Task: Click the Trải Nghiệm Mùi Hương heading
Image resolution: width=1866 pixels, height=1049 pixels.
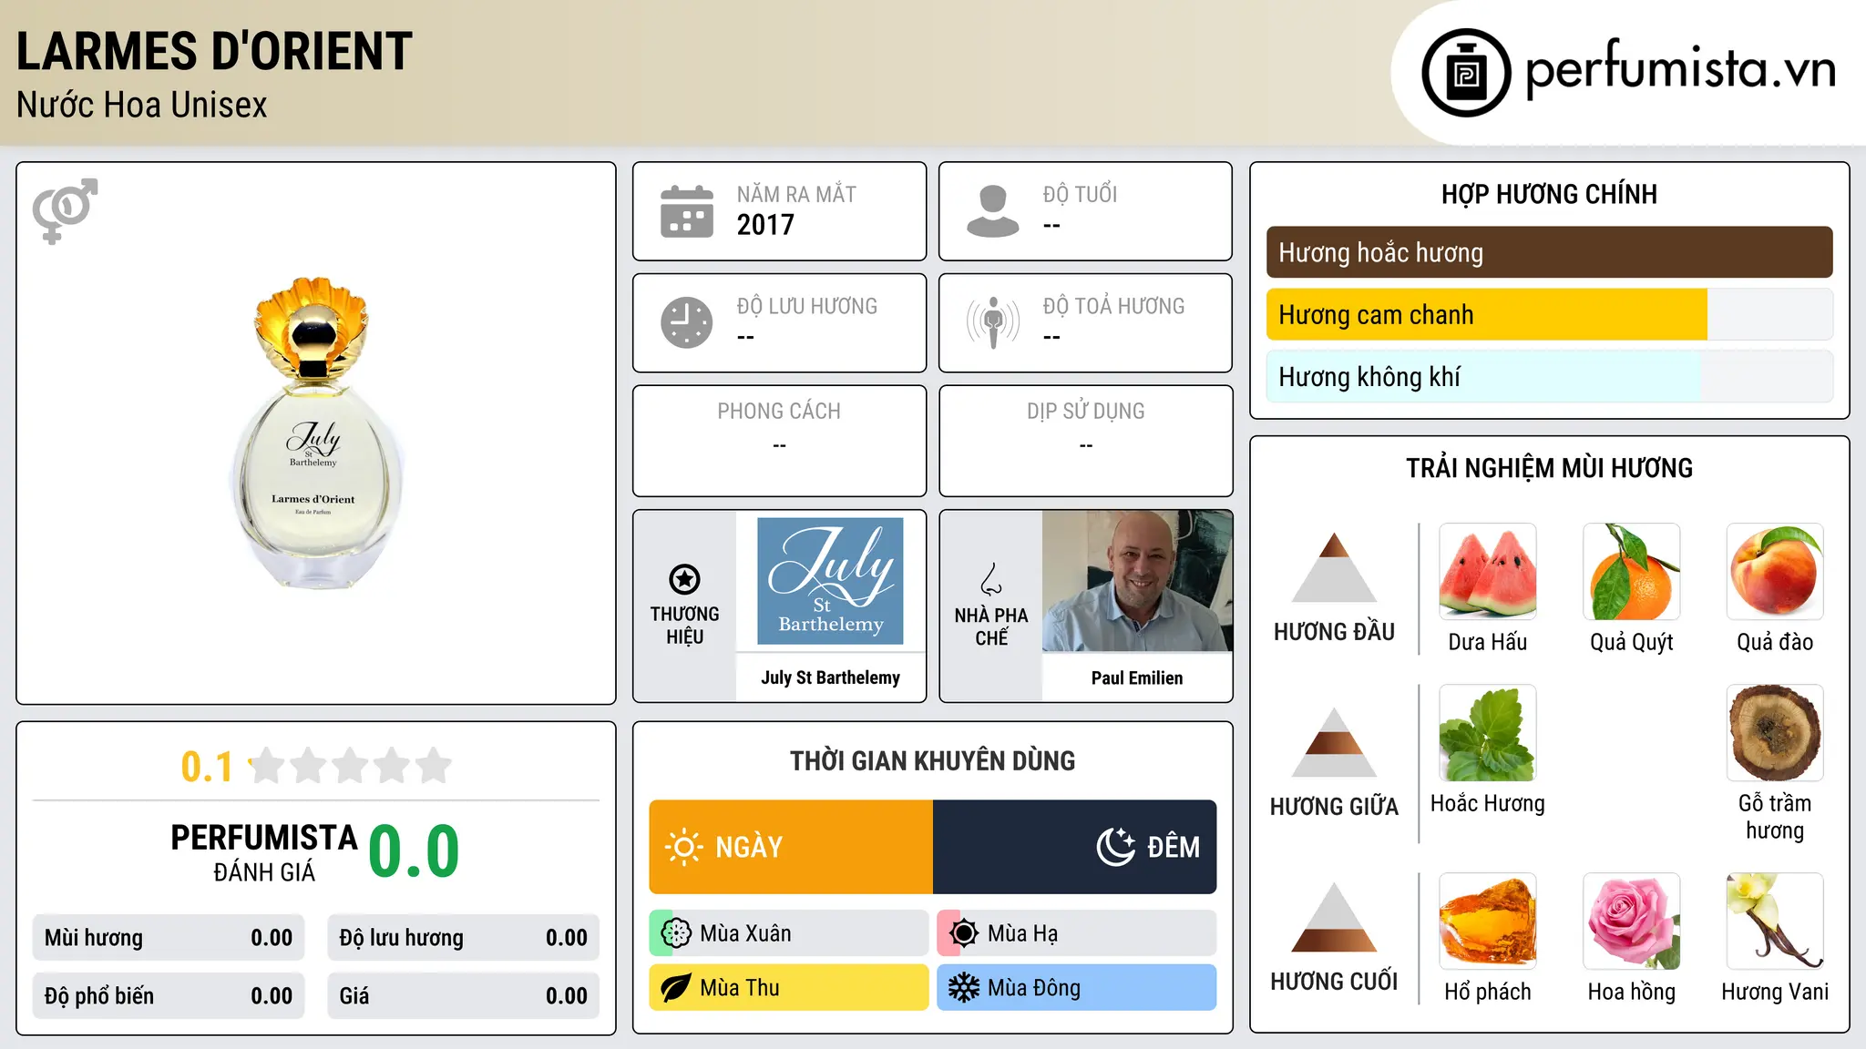Action: 1549,468
